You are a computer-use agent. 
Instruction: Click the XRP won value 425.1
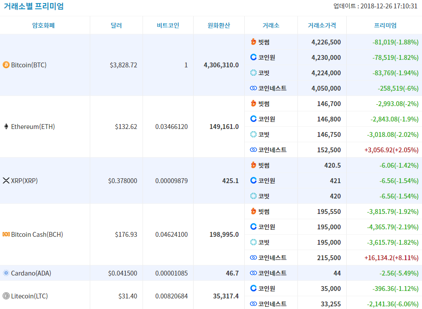click(x=231, y=180)
